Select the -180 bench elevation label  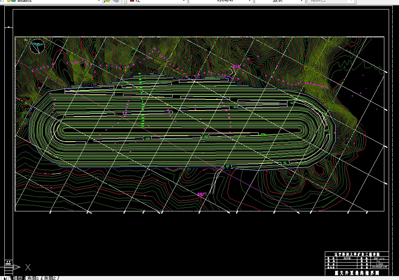(205, 136)
